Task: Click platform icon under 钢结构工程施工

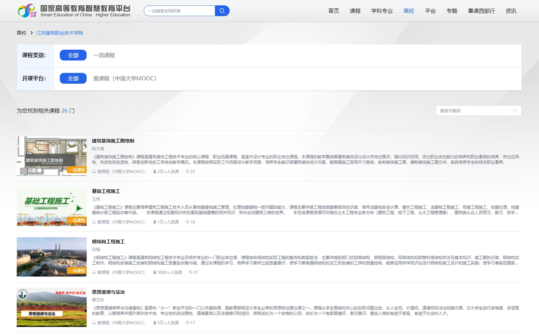Action: click(x=94, y=272)
